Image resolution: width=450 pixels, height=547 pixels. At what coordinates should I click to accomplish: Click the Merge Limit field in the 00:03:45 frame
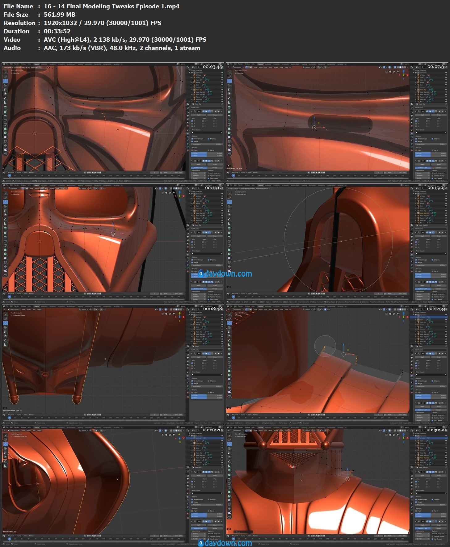point(207,144)
